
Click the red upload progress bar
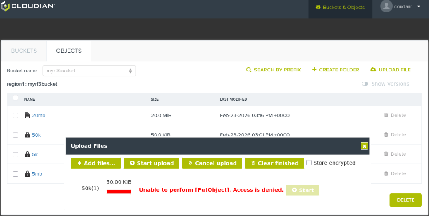(x=119, y=192)
